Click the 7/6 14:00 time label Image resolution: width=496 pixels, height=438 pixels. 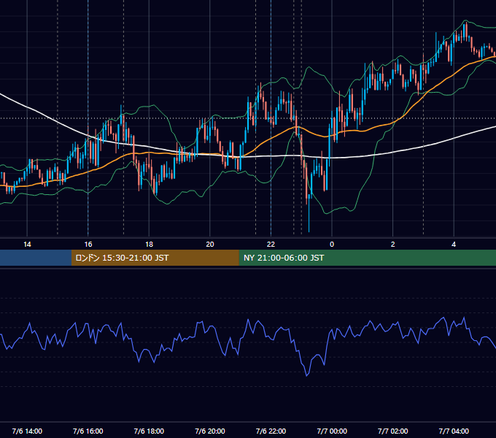tap(27, 431)
